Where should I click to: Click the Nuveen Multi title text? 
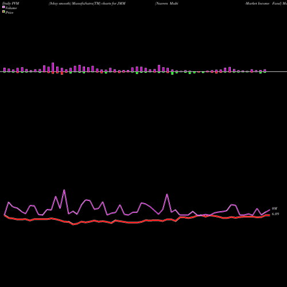pos(166,3)
